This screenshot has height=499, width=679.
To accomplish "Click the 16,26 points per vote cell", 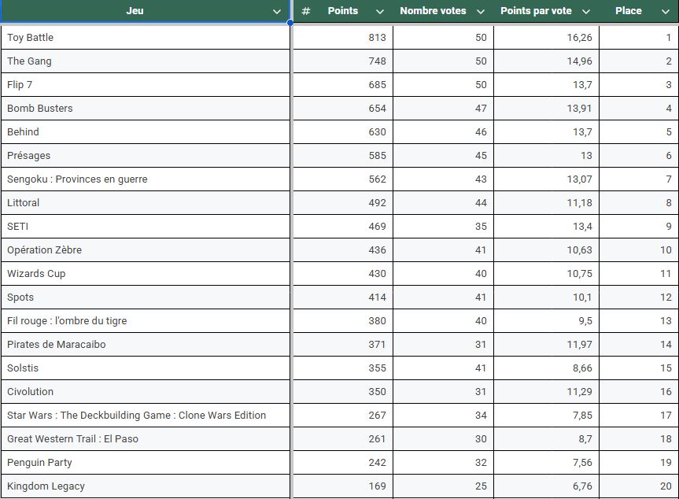I will 547,37.
